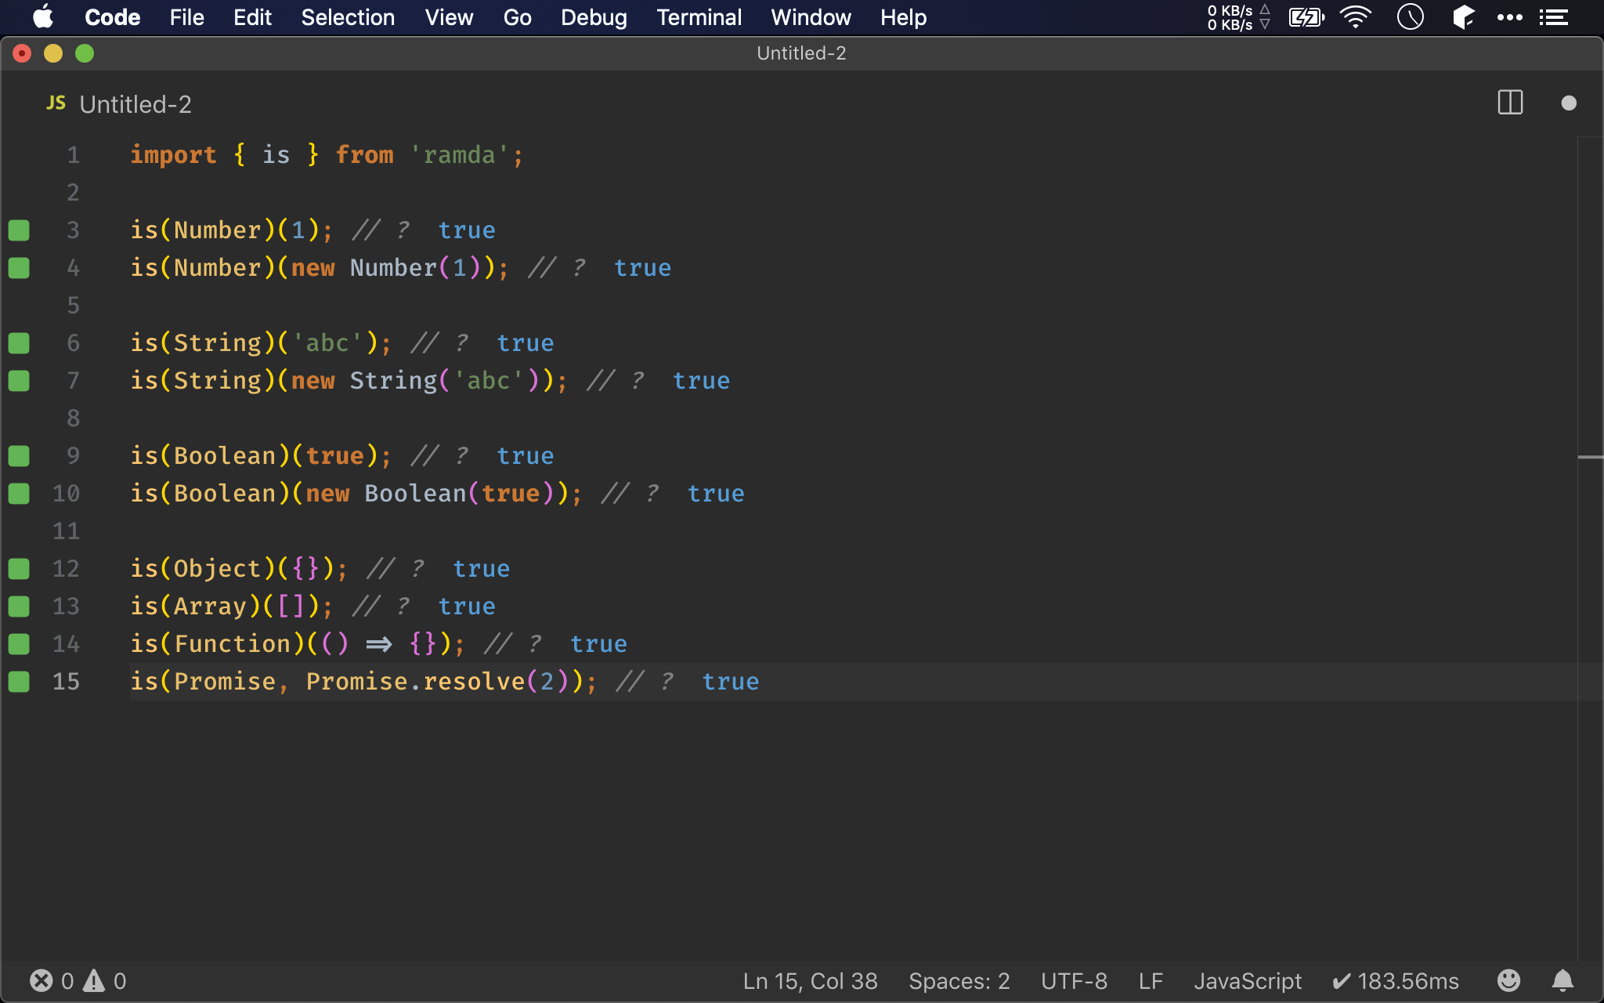Change end of line sequence LF
Image resolution: width=1604 pixels, height=1003 pixels.
[x=1151, y=981]
